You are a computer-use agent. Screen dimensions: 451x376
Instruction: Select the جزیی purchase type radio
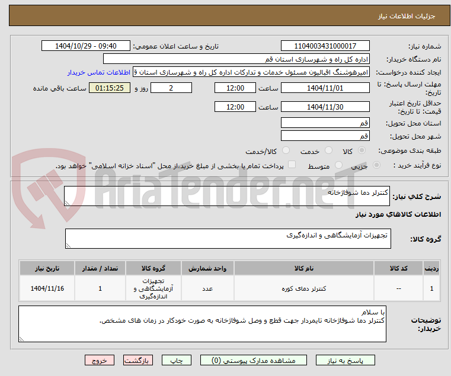[x=376, y=165]
